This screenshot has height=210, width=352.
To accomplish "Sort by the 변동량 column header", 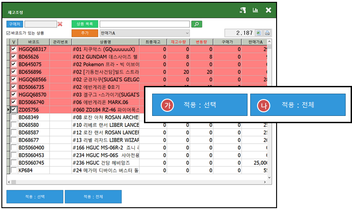I will click(202, 42).
